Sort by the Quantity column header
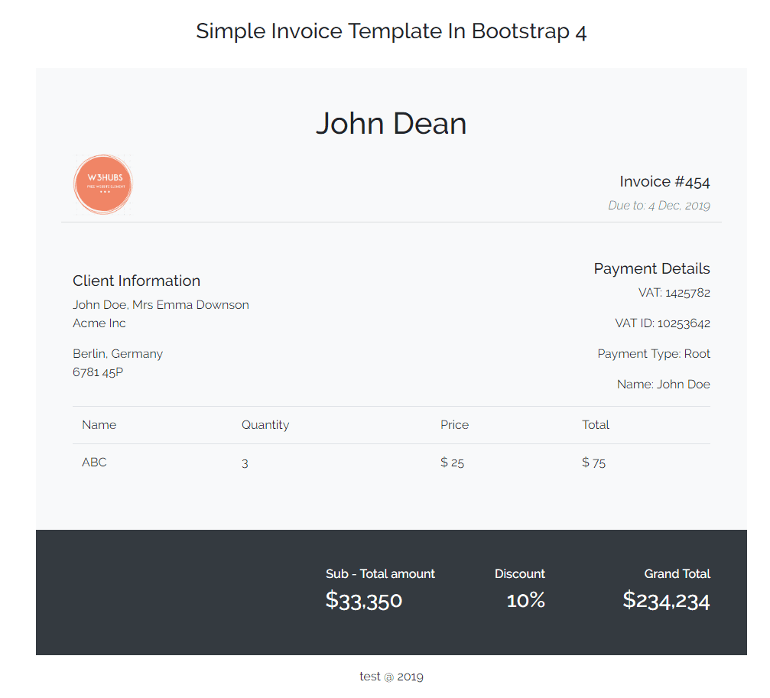 coord(265,424)
